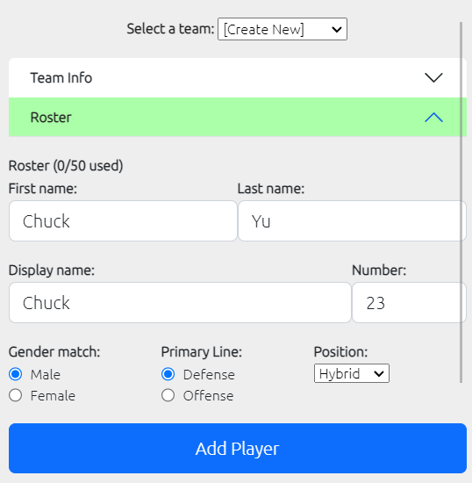Focus the Last name field containing Yu

[x=353, y=220]
